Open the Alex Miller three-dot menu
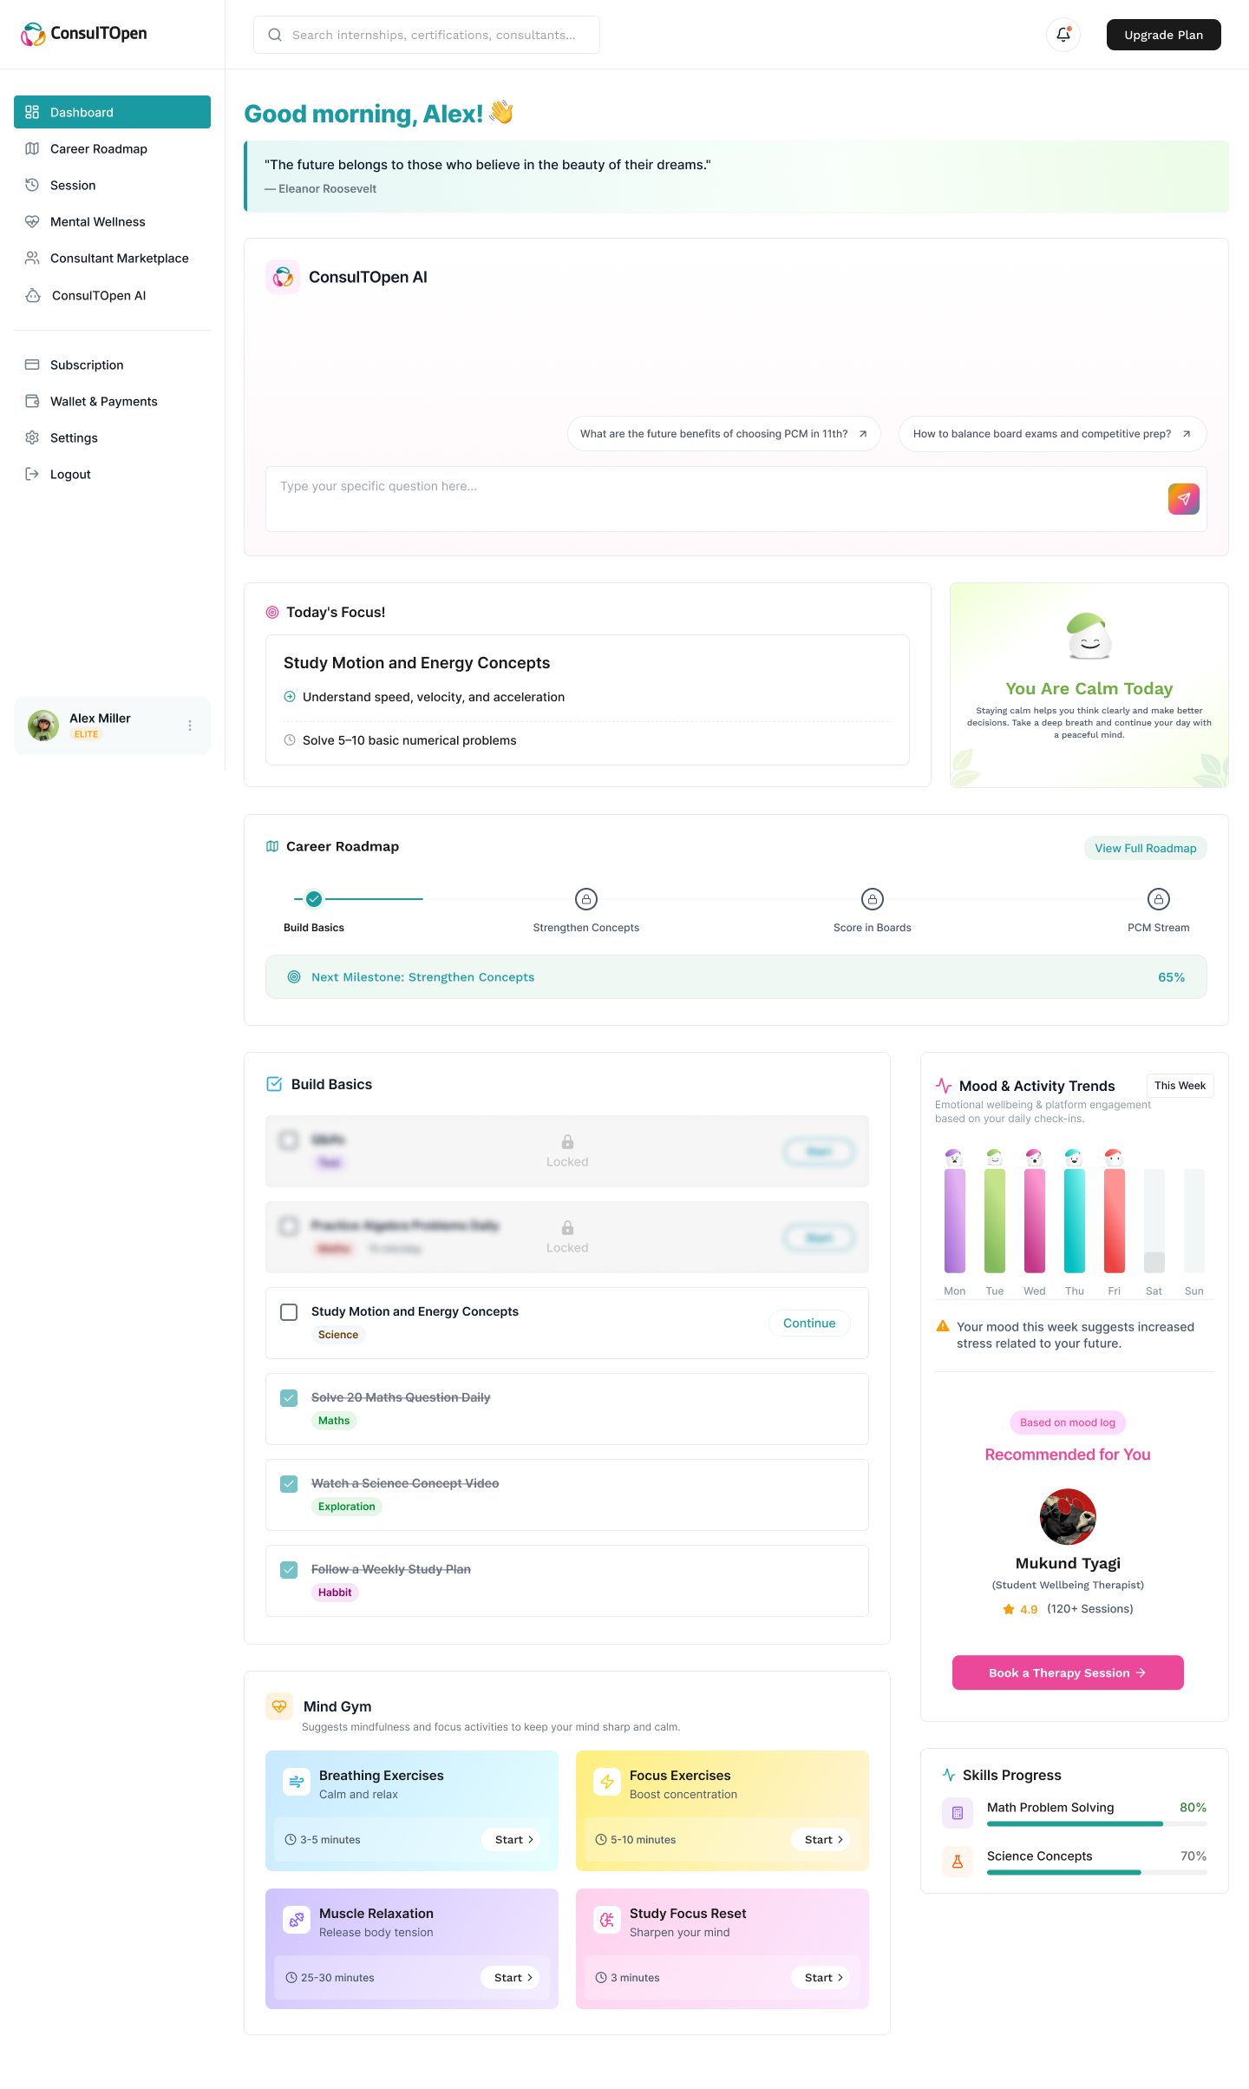Viewport: 1249px width, 2089px height. (190, 726)
